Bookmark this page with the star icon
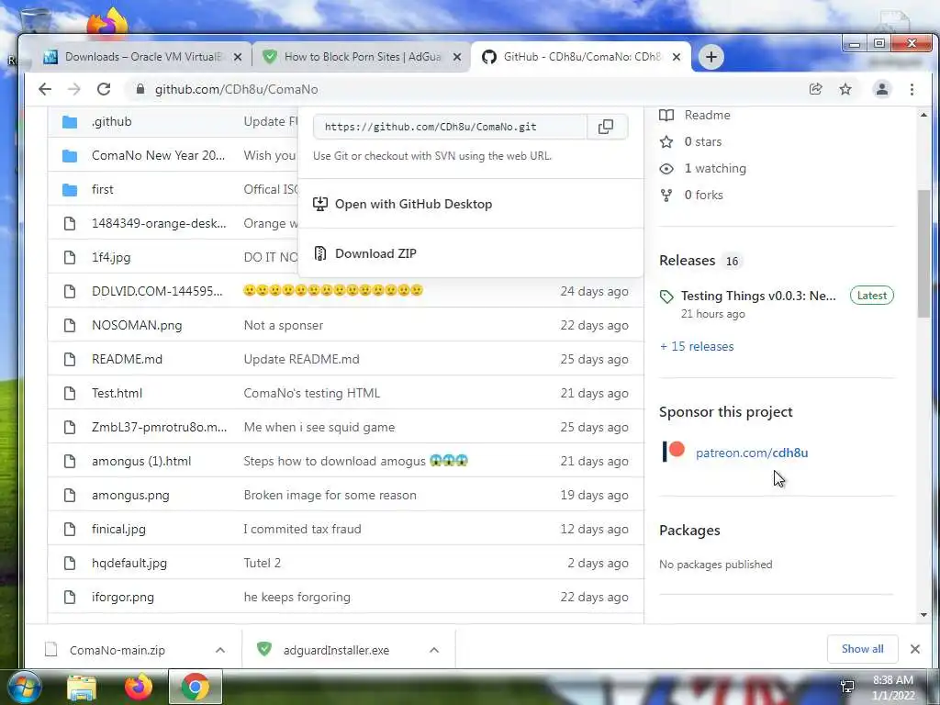940x705 pixels. 845,89
